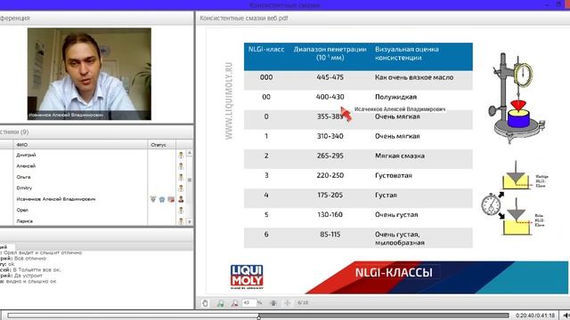Select participant Ольга in the list
This screenshot has height=320, width=570.
23,177
